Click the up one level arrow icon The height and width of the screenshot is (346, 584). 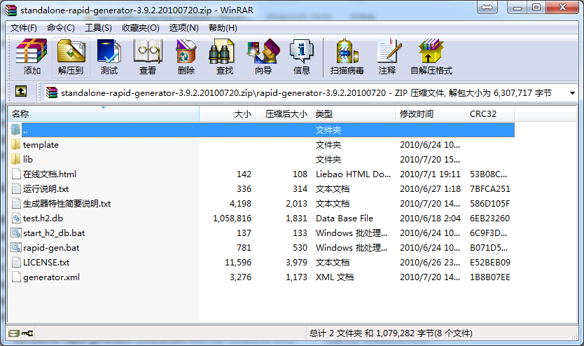21,91
